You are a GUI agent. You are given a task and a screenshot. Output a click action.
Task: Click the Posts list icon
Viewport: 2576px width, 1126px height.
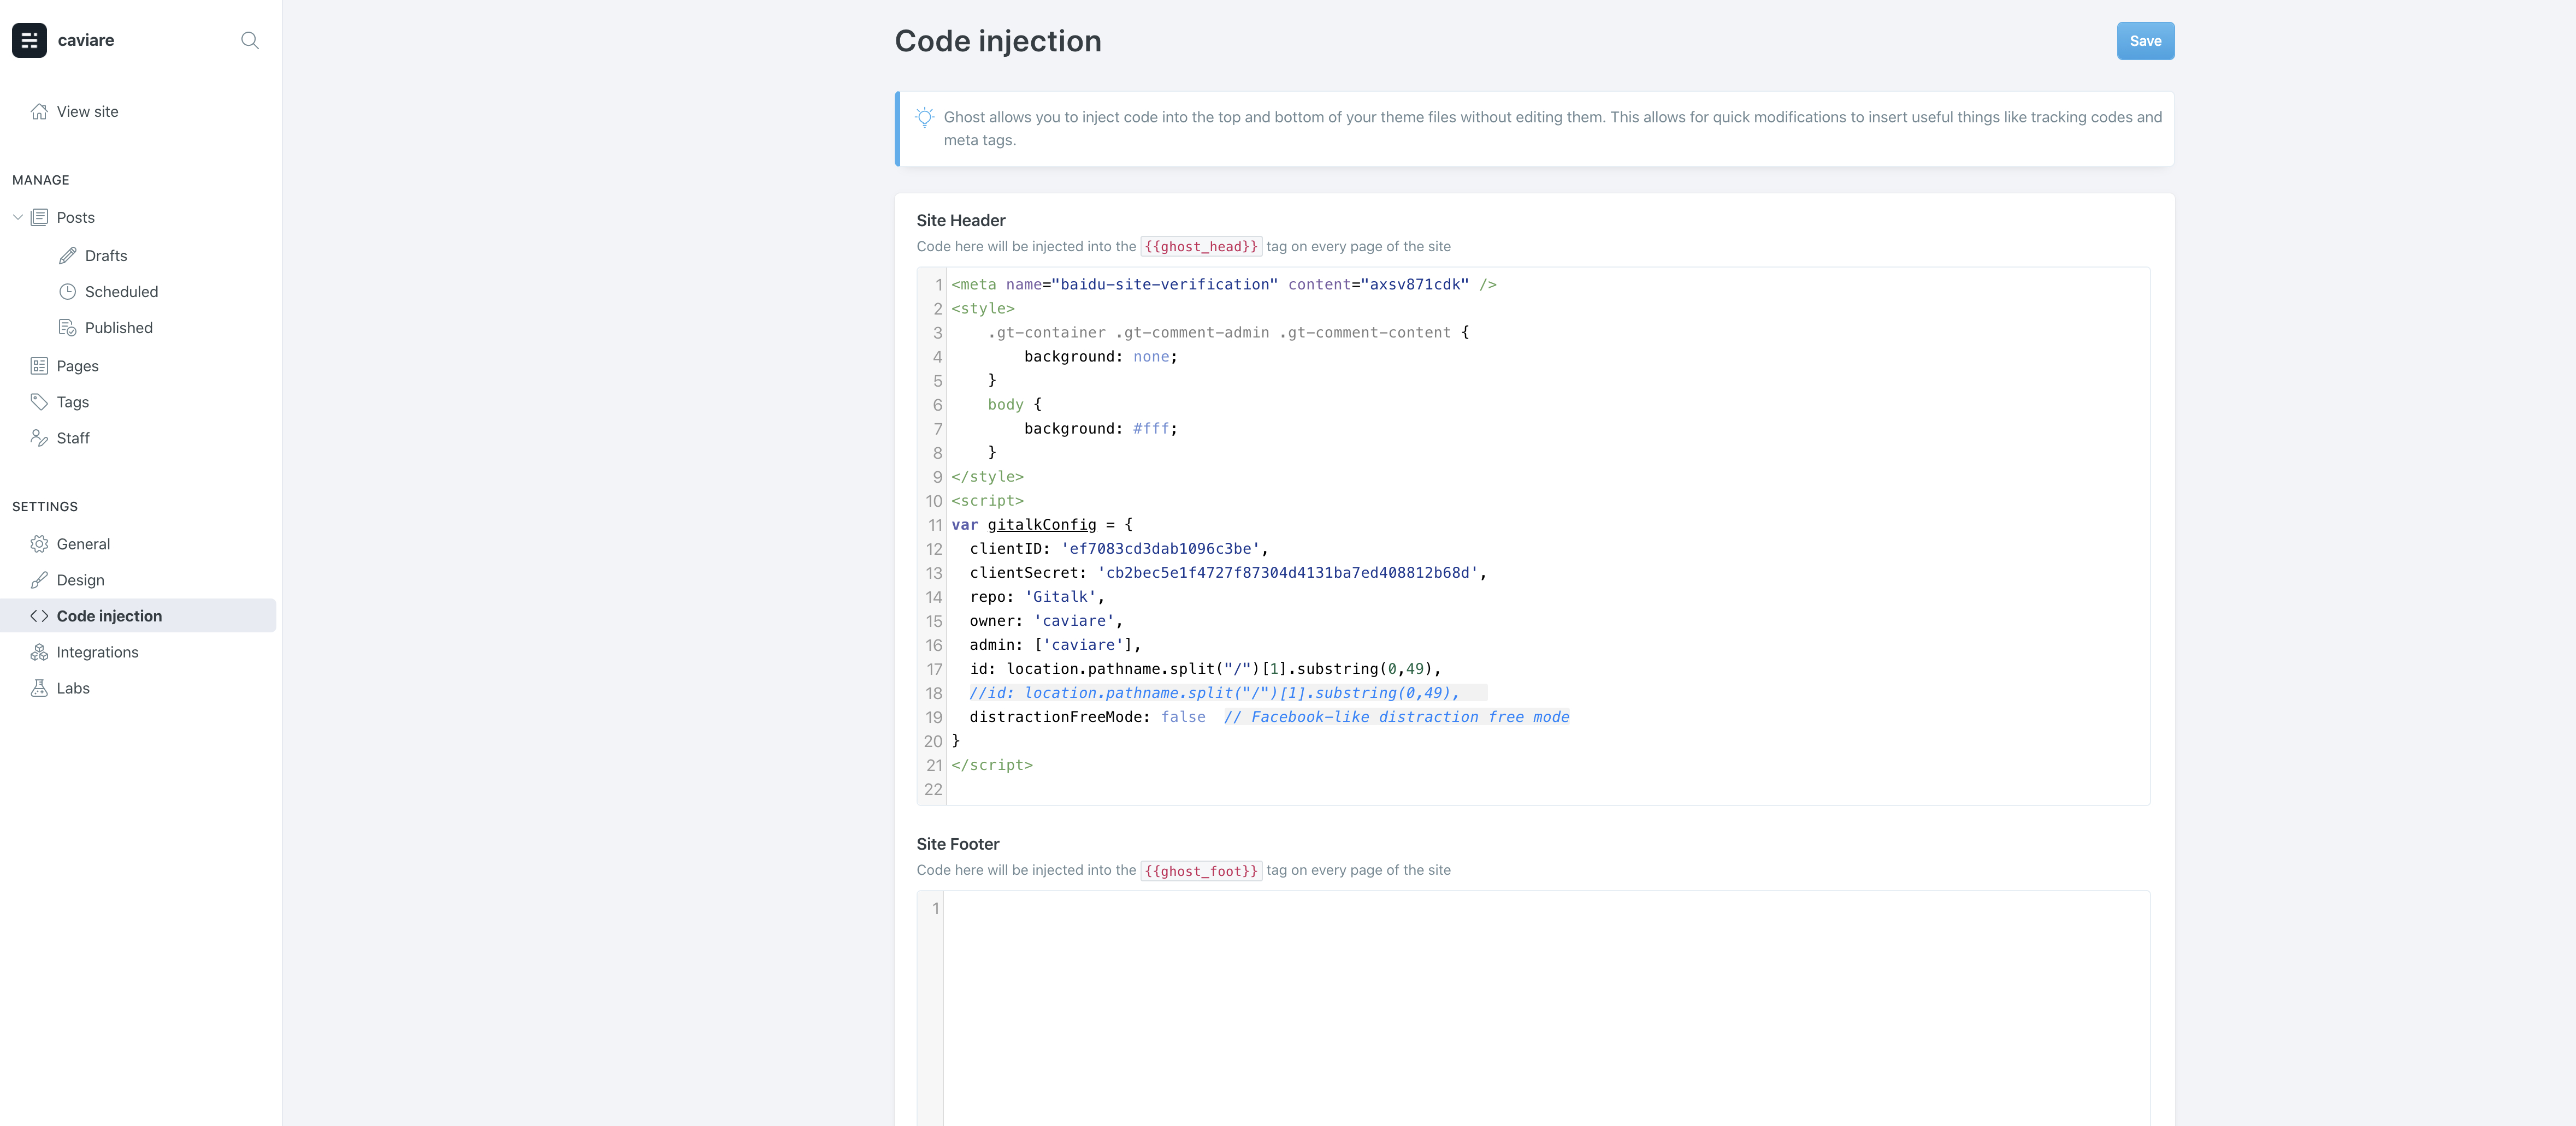click(39, 217)
